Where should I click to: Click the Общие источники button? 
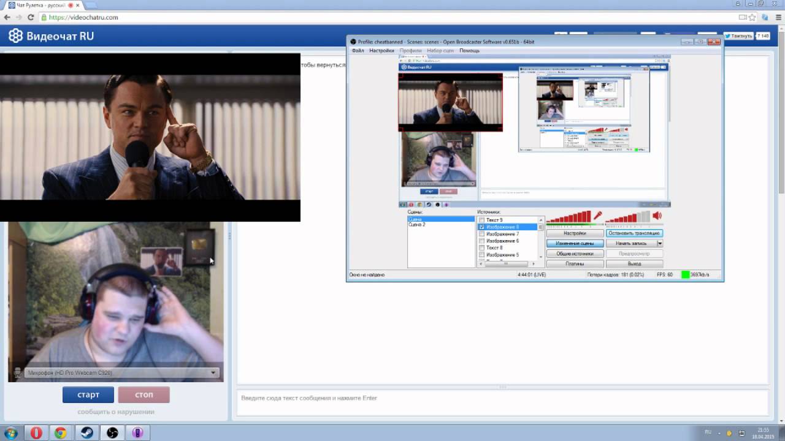point(575,254)
